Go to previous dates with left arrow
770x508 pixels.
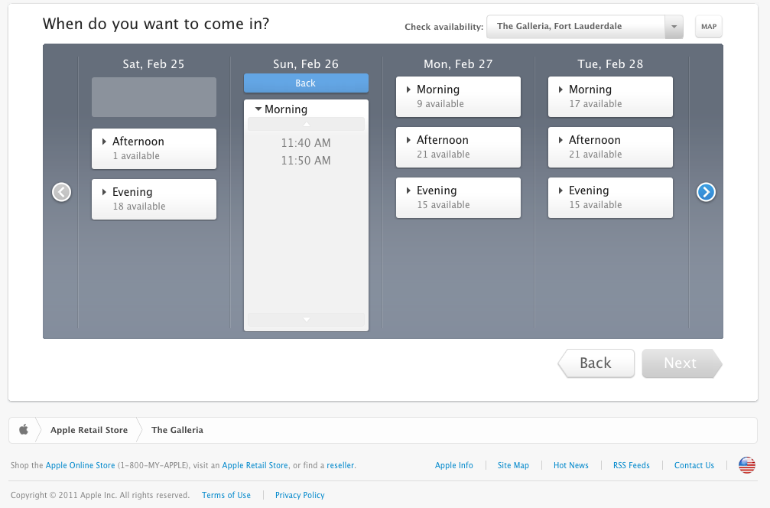61,192
